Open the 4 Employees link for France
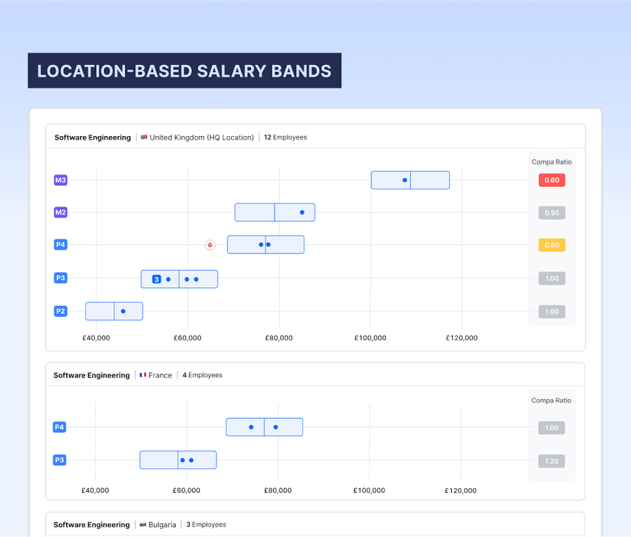631x537 pixels. click(202, 375)
